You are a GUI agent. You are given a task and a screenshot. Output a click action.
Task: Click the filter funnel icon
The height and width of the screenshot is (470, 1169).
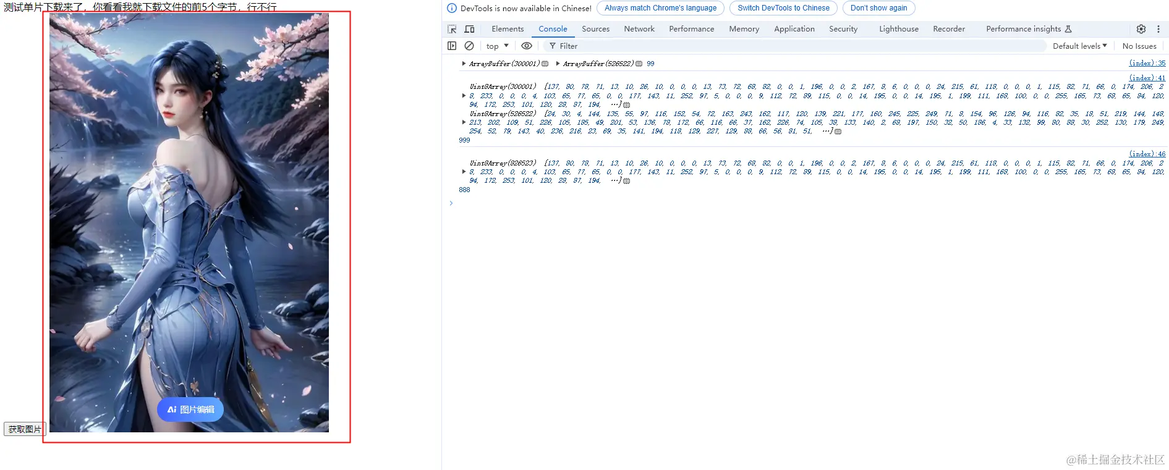tap(553, 46)
